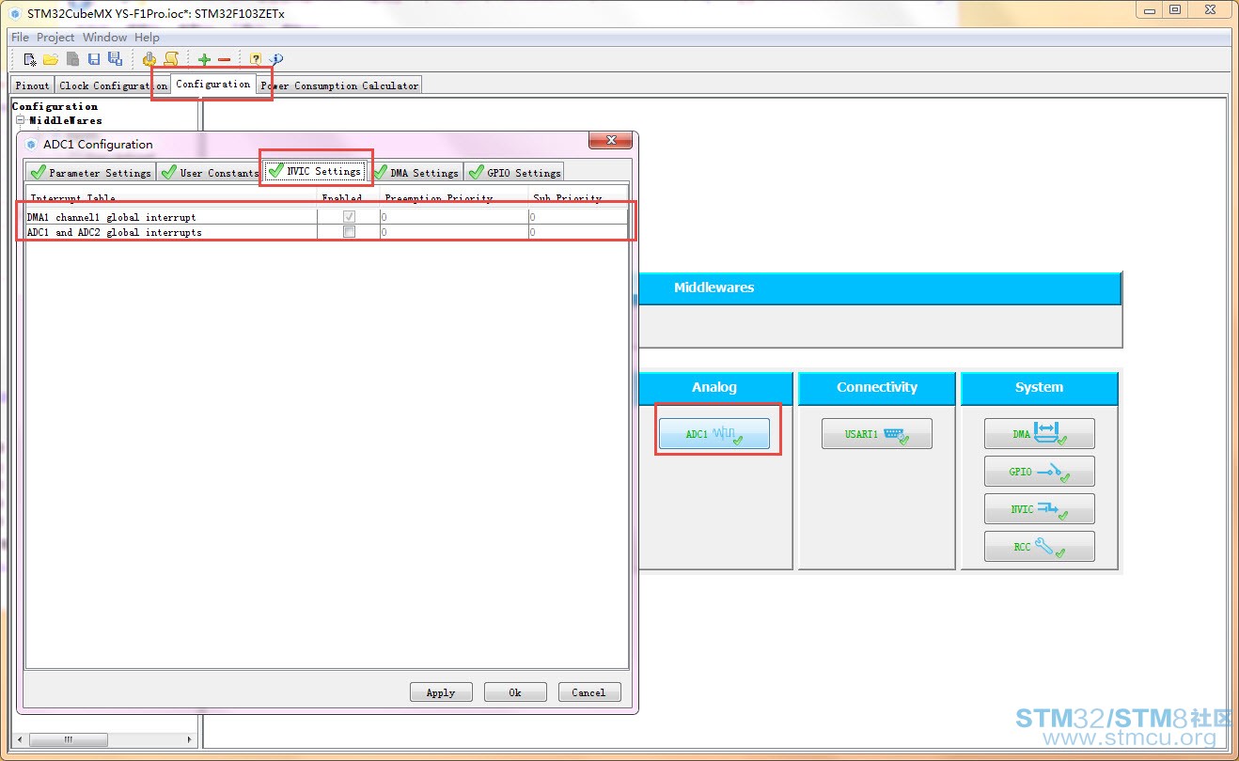Screen dimensions: 1239x761
Task: Click the Load Project folder icon
Action: coord(51,59)
